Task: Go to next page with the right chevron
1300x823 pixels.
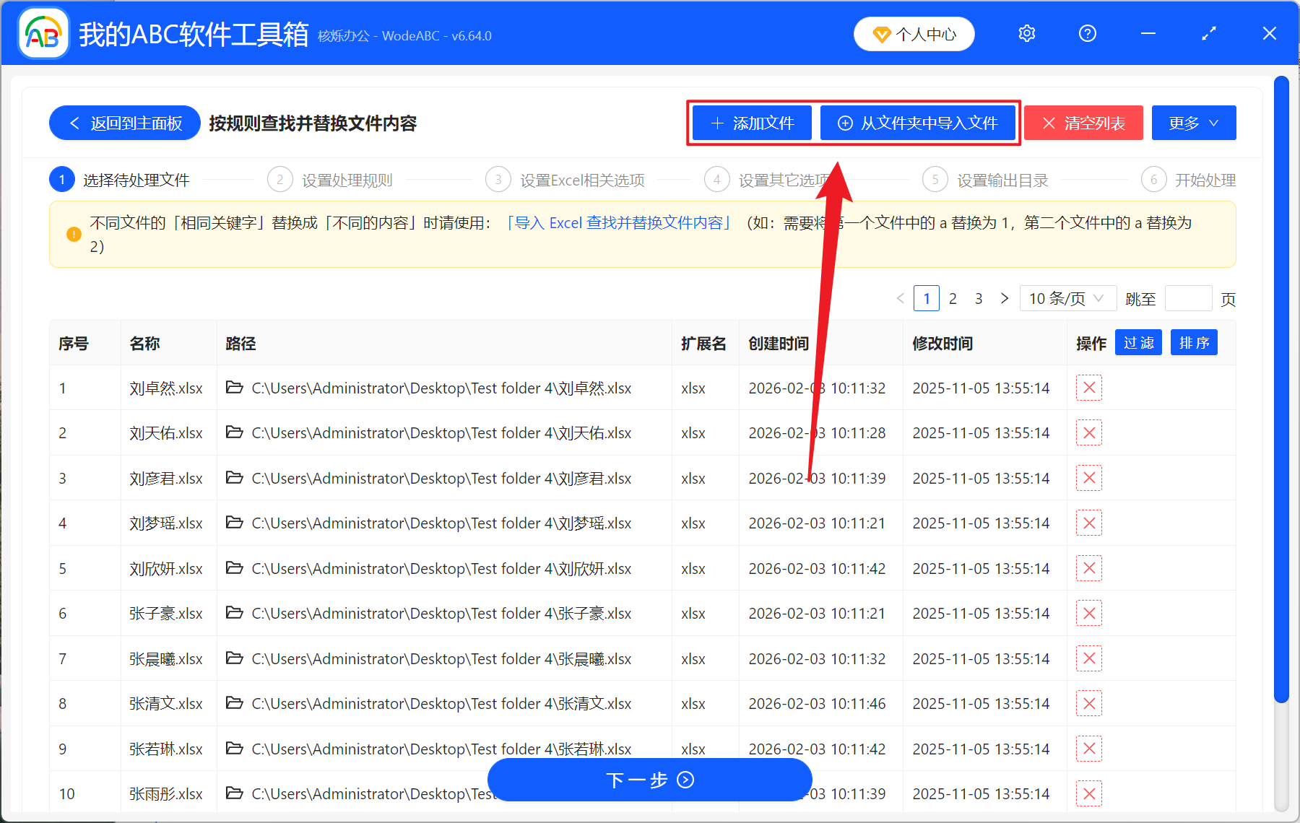Action: [x=1004, y=298]
